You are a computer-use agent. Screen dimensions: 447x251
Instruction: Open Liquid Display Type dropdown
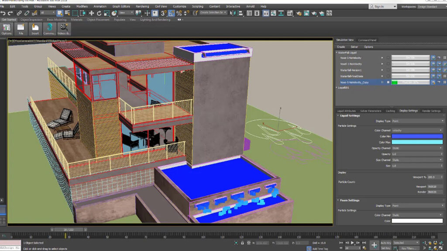[418, 121]
